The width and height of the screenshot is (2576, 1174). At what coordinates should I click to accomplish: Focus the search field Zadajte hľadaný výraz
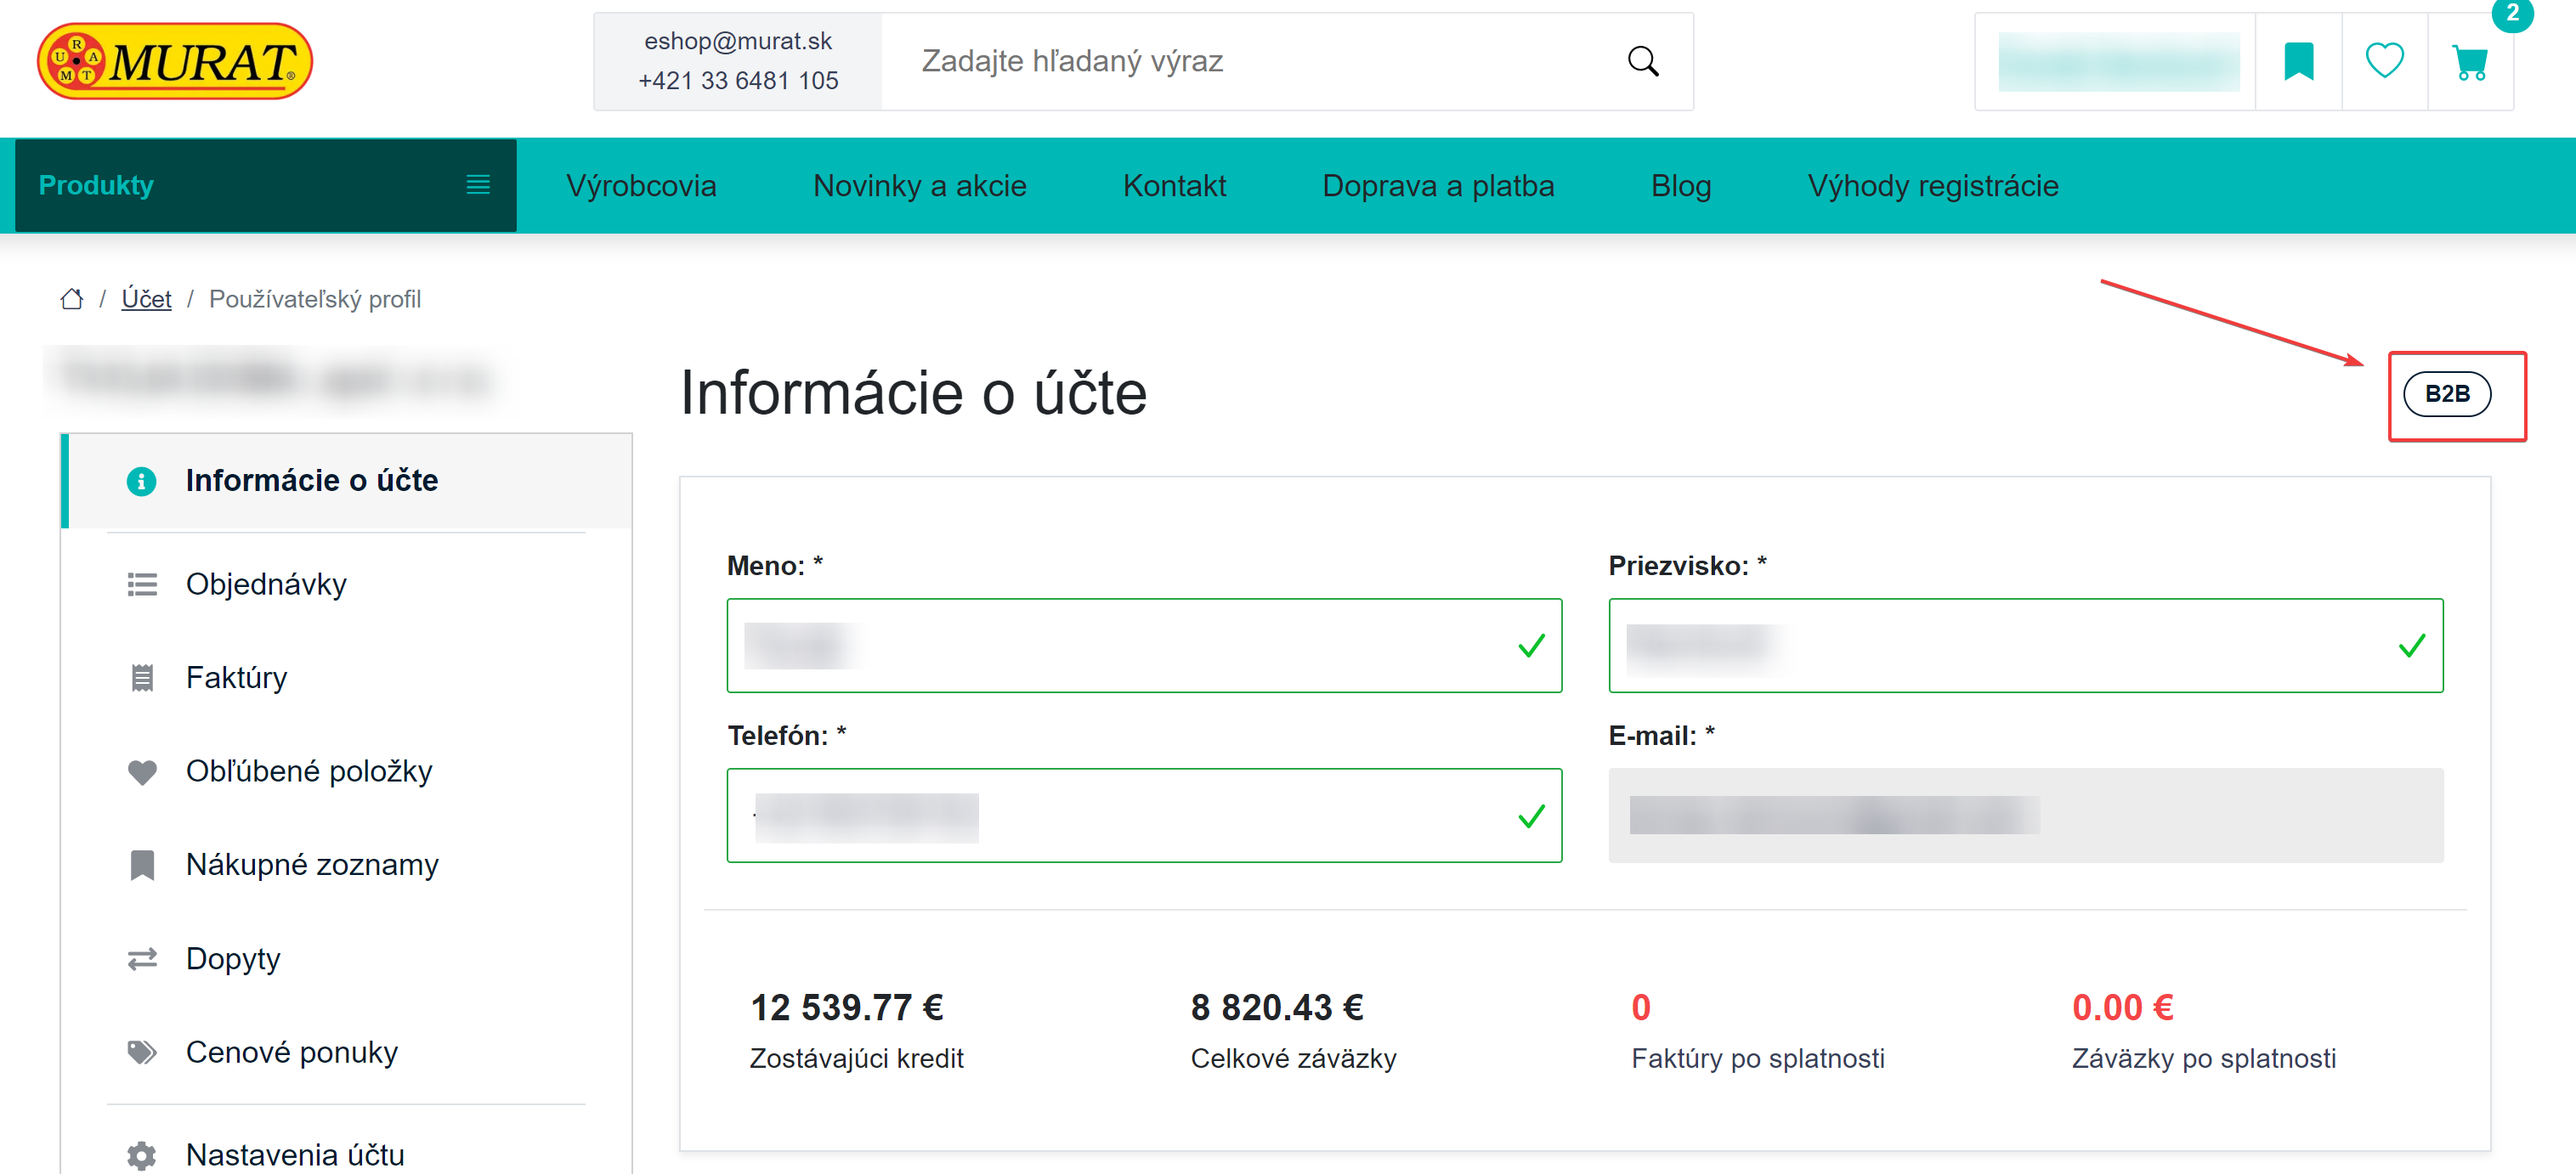[1250, 62]
